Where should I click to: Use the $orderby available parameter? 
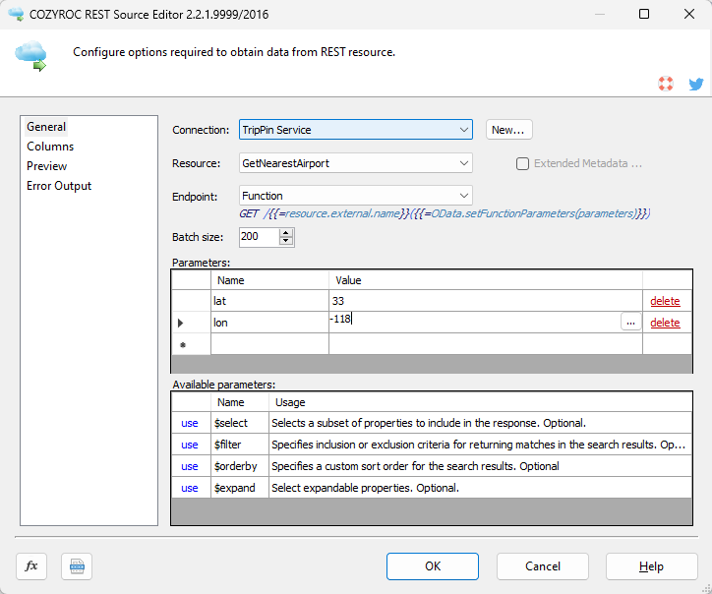click(x=190, y=466)
